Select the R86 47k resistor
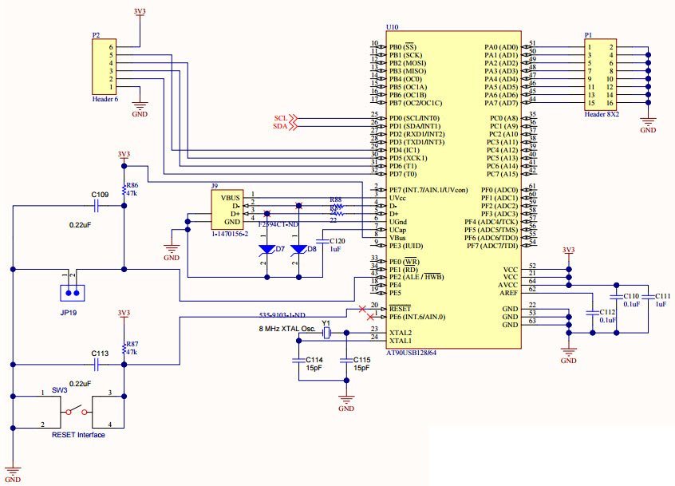 pyautogui.click(x=124, y=190)
